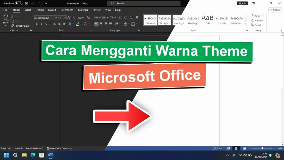This screenshot has width=284, height=160.
Task: Increase font size with the grow icon
Action: pyautogui.click(x=69, y=17)
